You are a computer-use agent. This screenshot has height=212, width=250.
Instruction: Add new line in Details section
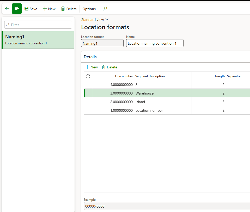click(92, 67)
